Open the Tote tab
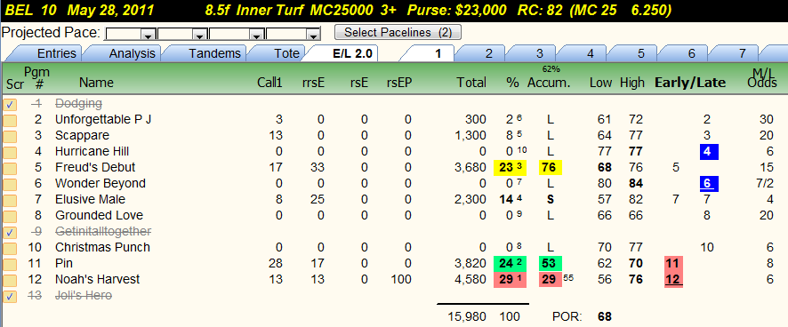Image resolution: width=788 pixels, height=327 pixels. click(286, 53)
